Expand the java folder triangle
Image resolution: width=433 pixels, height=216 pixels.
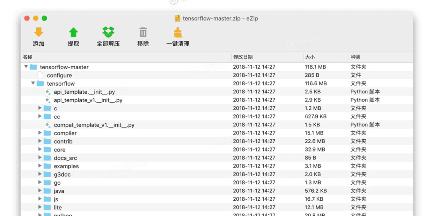(x=40, y=191)
